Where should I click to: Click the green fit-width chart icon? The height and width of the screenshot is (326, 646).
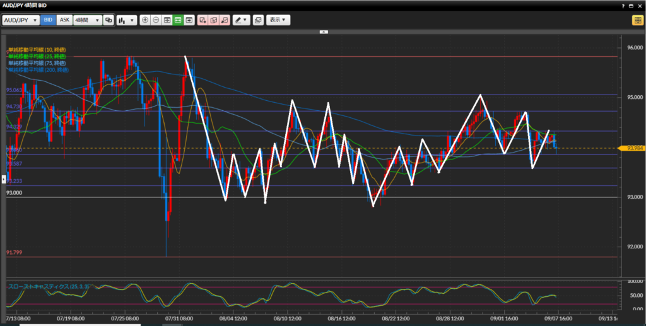(x=179, y=20)
